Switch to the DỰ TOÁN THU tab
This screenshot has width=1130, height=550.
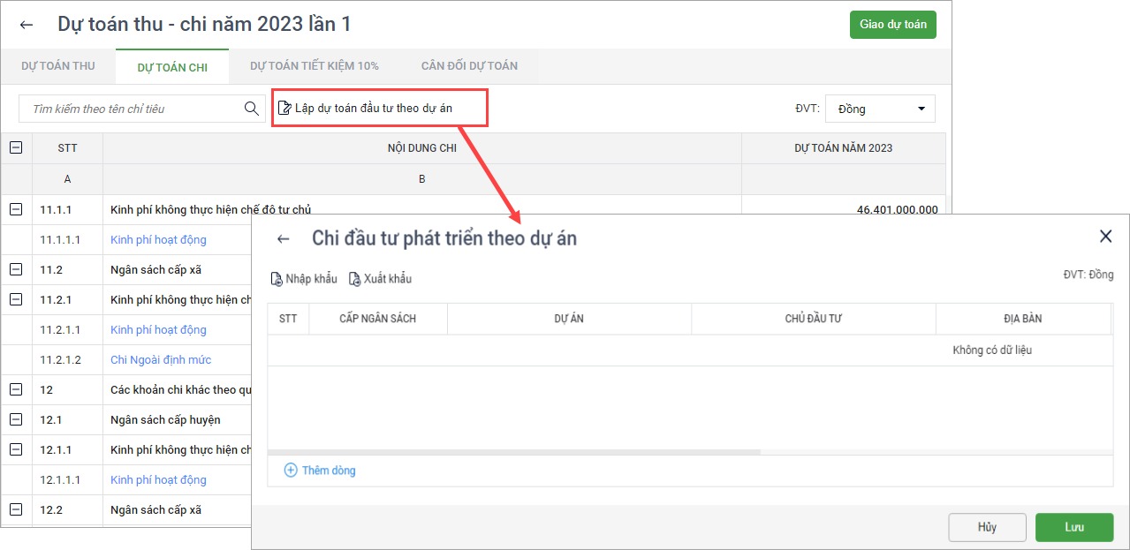coord(58,66)
